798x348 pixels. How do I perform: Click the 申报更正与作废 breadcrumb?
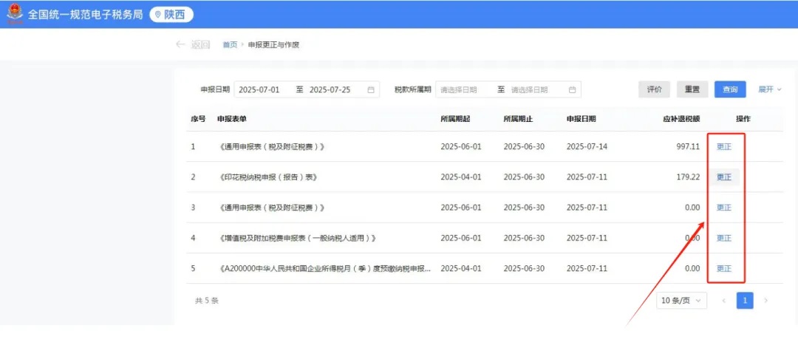274,45
